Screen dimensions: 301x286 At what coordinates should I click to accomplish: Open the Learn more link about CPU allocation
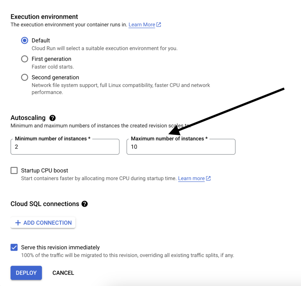[x=191, y=178]
